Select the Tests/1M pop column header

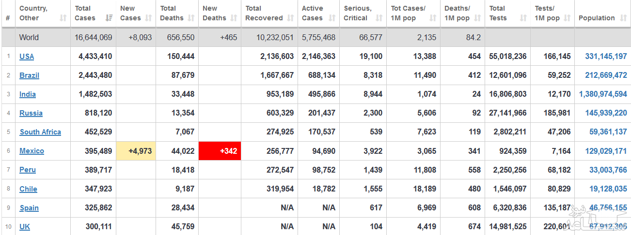tap(547, 14)
